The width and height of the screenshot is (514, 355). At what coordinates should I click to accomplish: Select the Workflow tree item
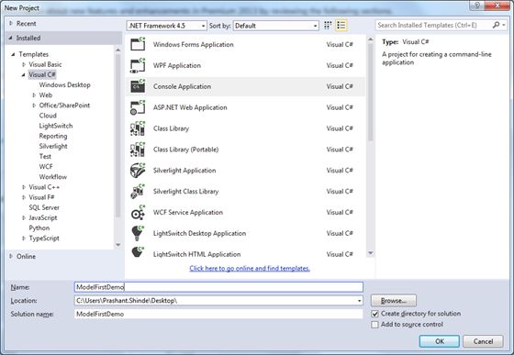click(x=53, y=177)
